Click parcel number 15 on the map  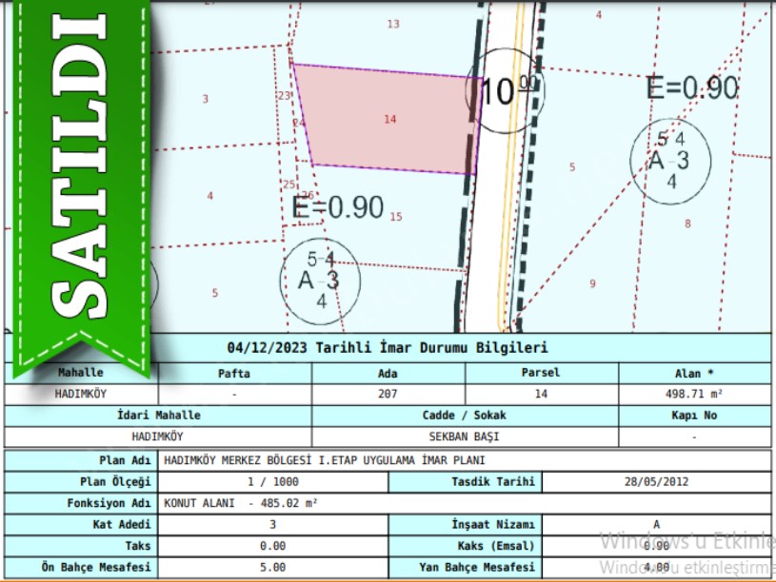[x=396, y=217]
